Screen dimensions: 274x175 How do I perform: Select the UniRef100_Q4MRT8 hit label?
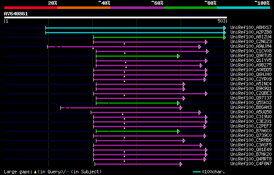pos(251,159)
